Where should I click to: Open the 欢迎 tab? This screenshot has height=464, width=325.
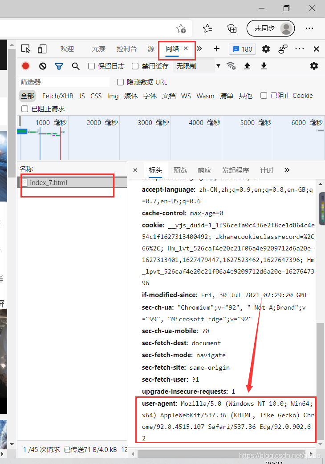pyautogui.click(x=67, y=49)
